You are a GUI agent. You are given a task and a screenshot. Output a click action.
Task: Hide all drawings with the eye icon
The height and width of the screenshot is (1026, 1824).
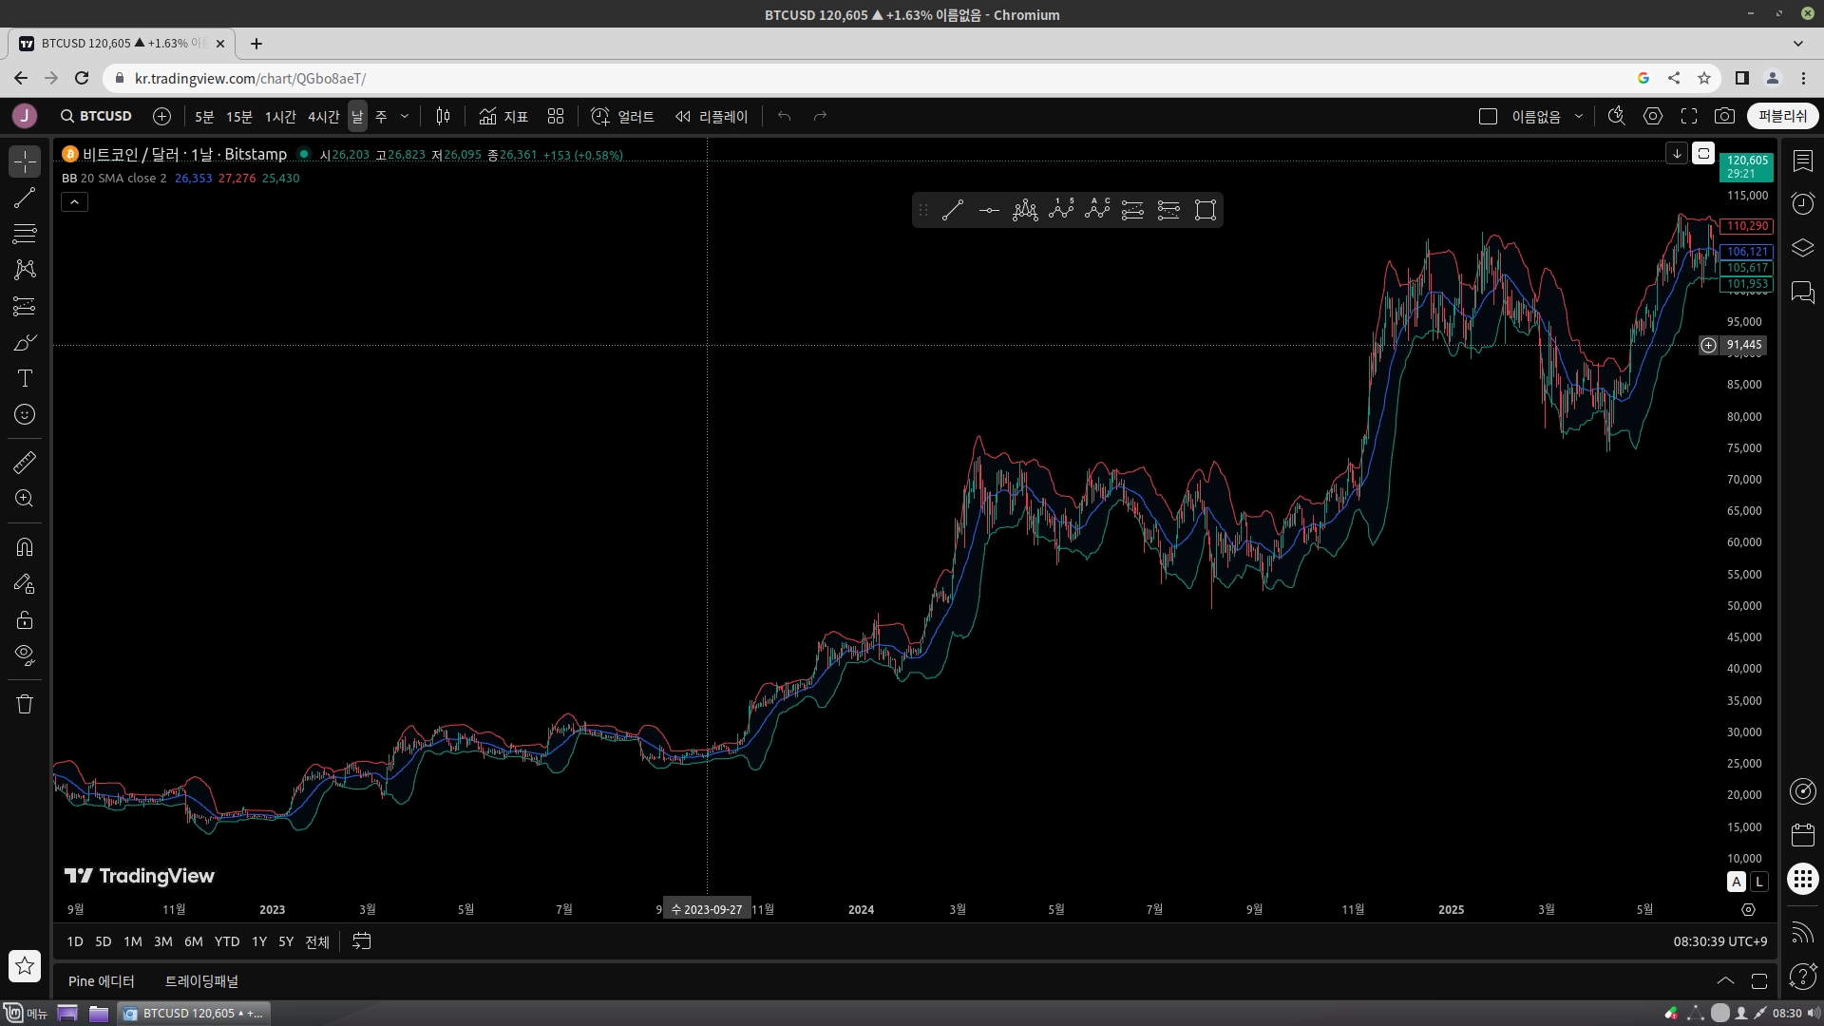tap(25, 655)
